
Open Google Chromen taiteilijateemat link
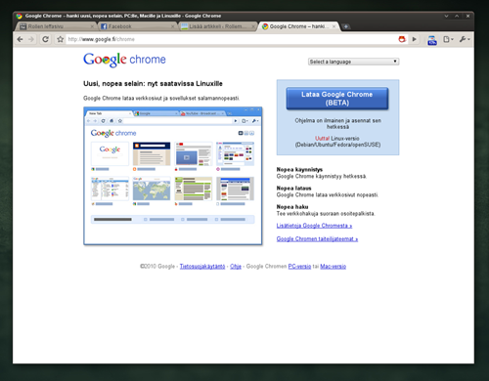pyautogui.click(x=317, y=238)
